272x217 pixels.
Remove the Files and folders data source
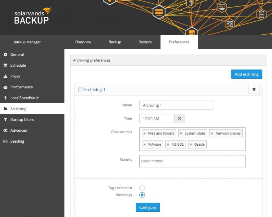click(144, 133)
